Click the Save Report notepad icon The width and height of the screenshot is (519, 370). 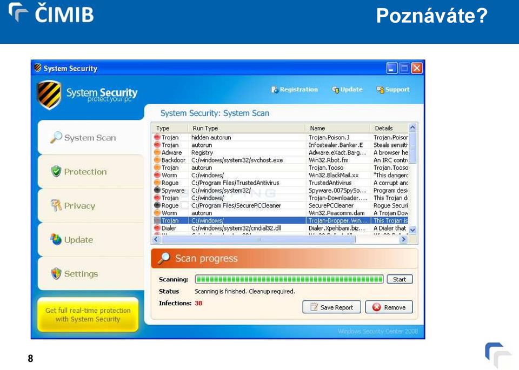click(x=314, y=307)
